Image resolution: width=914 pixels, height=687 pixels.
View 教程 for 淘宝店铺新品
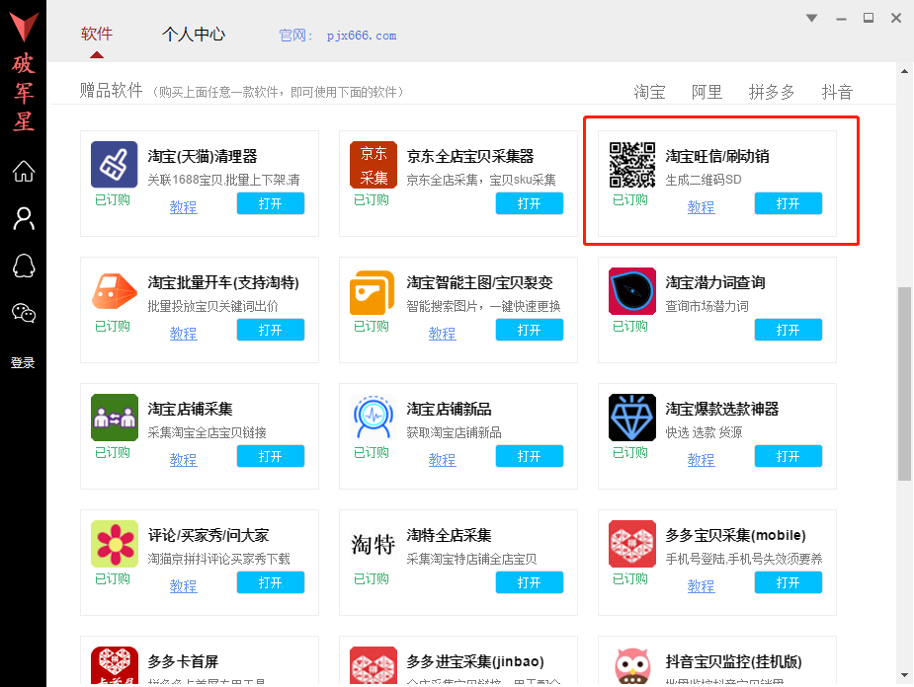(442, 460)
